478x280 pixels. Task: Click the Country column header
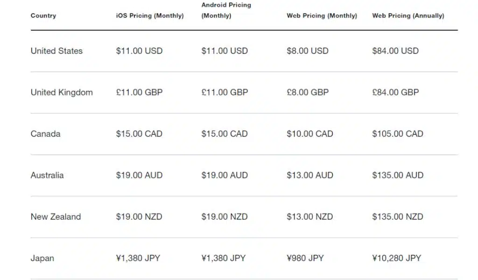[43, 16]
